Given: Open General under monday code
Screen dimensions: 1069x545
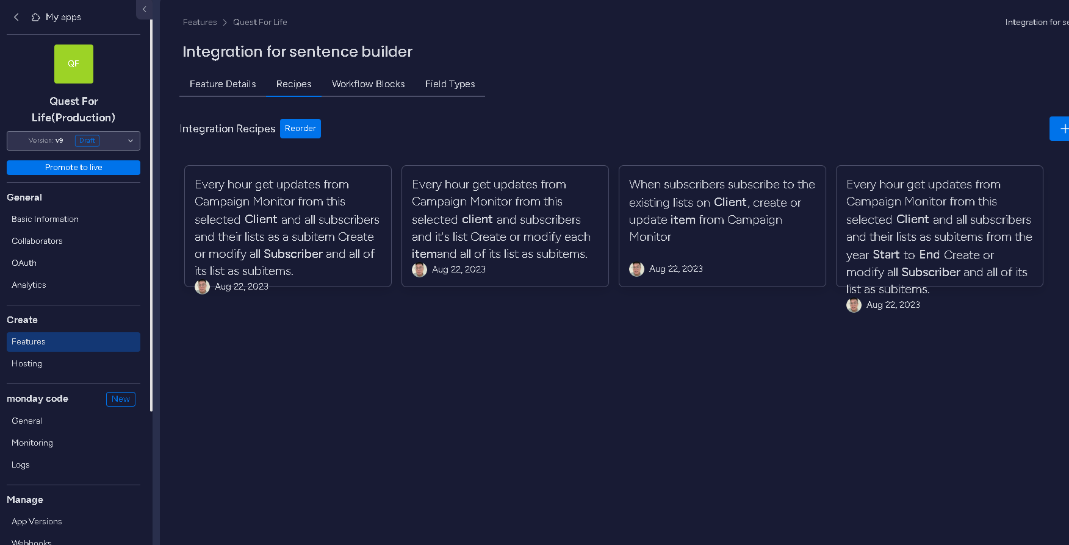Looking at the screenshot, I should click(x=27, y=421).
